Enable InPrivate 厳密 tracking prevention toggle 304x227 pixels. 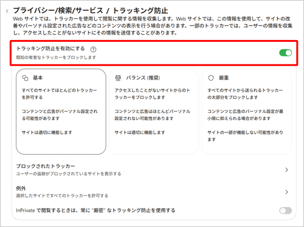285,211
